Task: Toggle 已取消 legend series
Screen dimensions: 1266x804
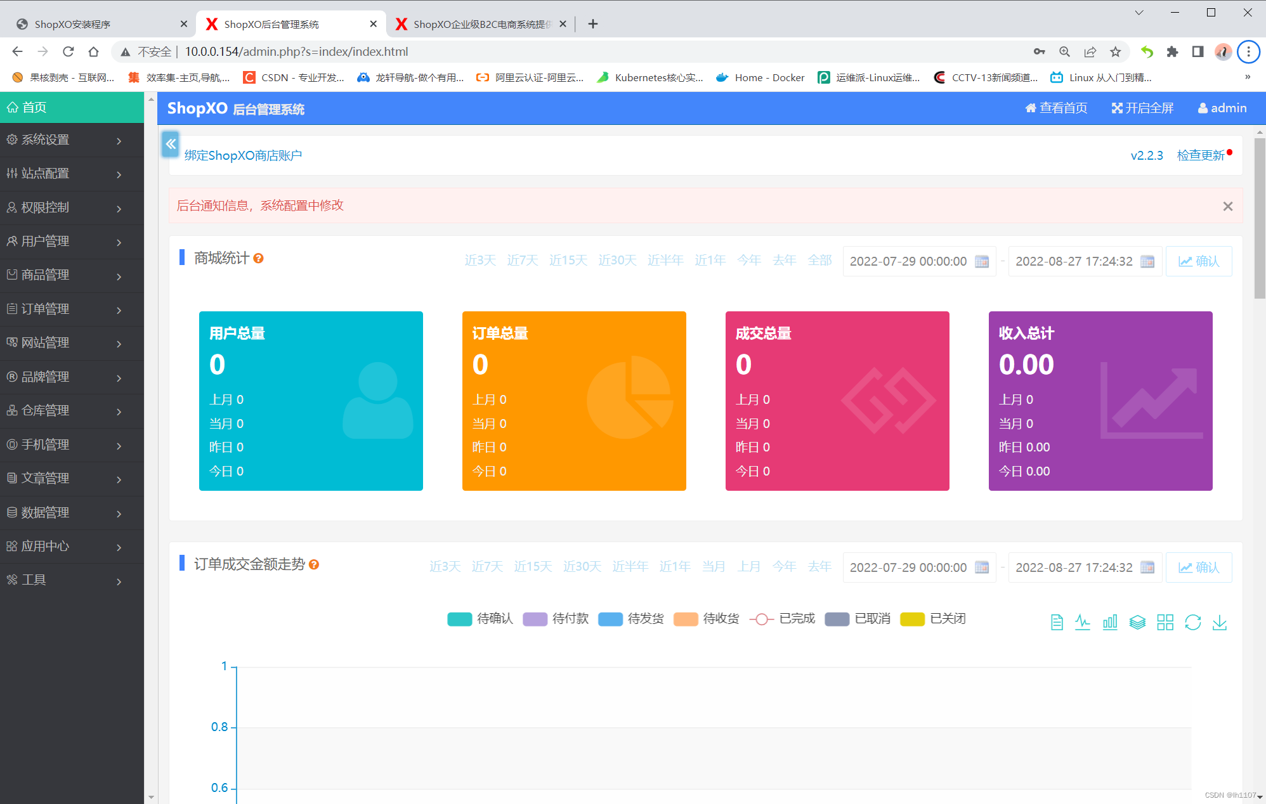Action: point(858,619)
